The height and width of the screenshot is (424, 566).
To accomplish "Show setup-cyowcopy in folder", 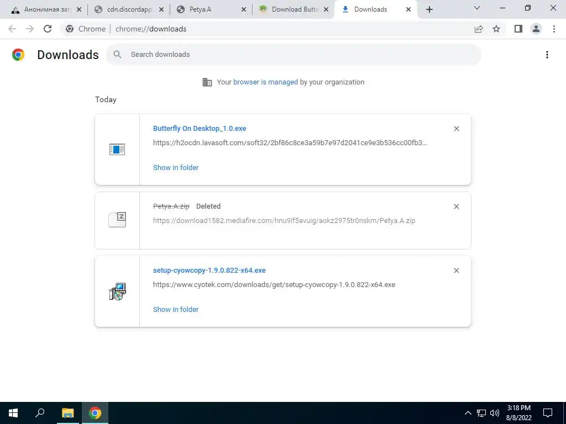I will tap(176, 310).
